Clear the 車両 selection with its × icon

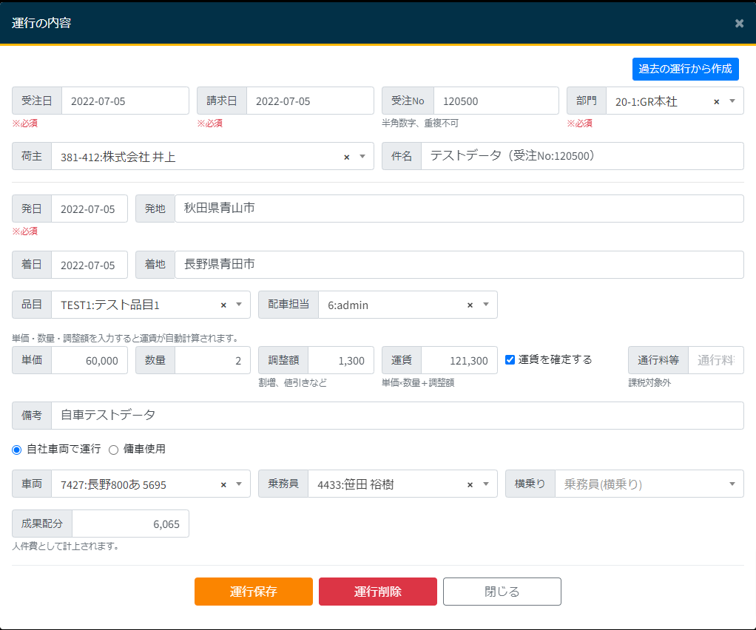pyautogui.click(x=223, y=484)
